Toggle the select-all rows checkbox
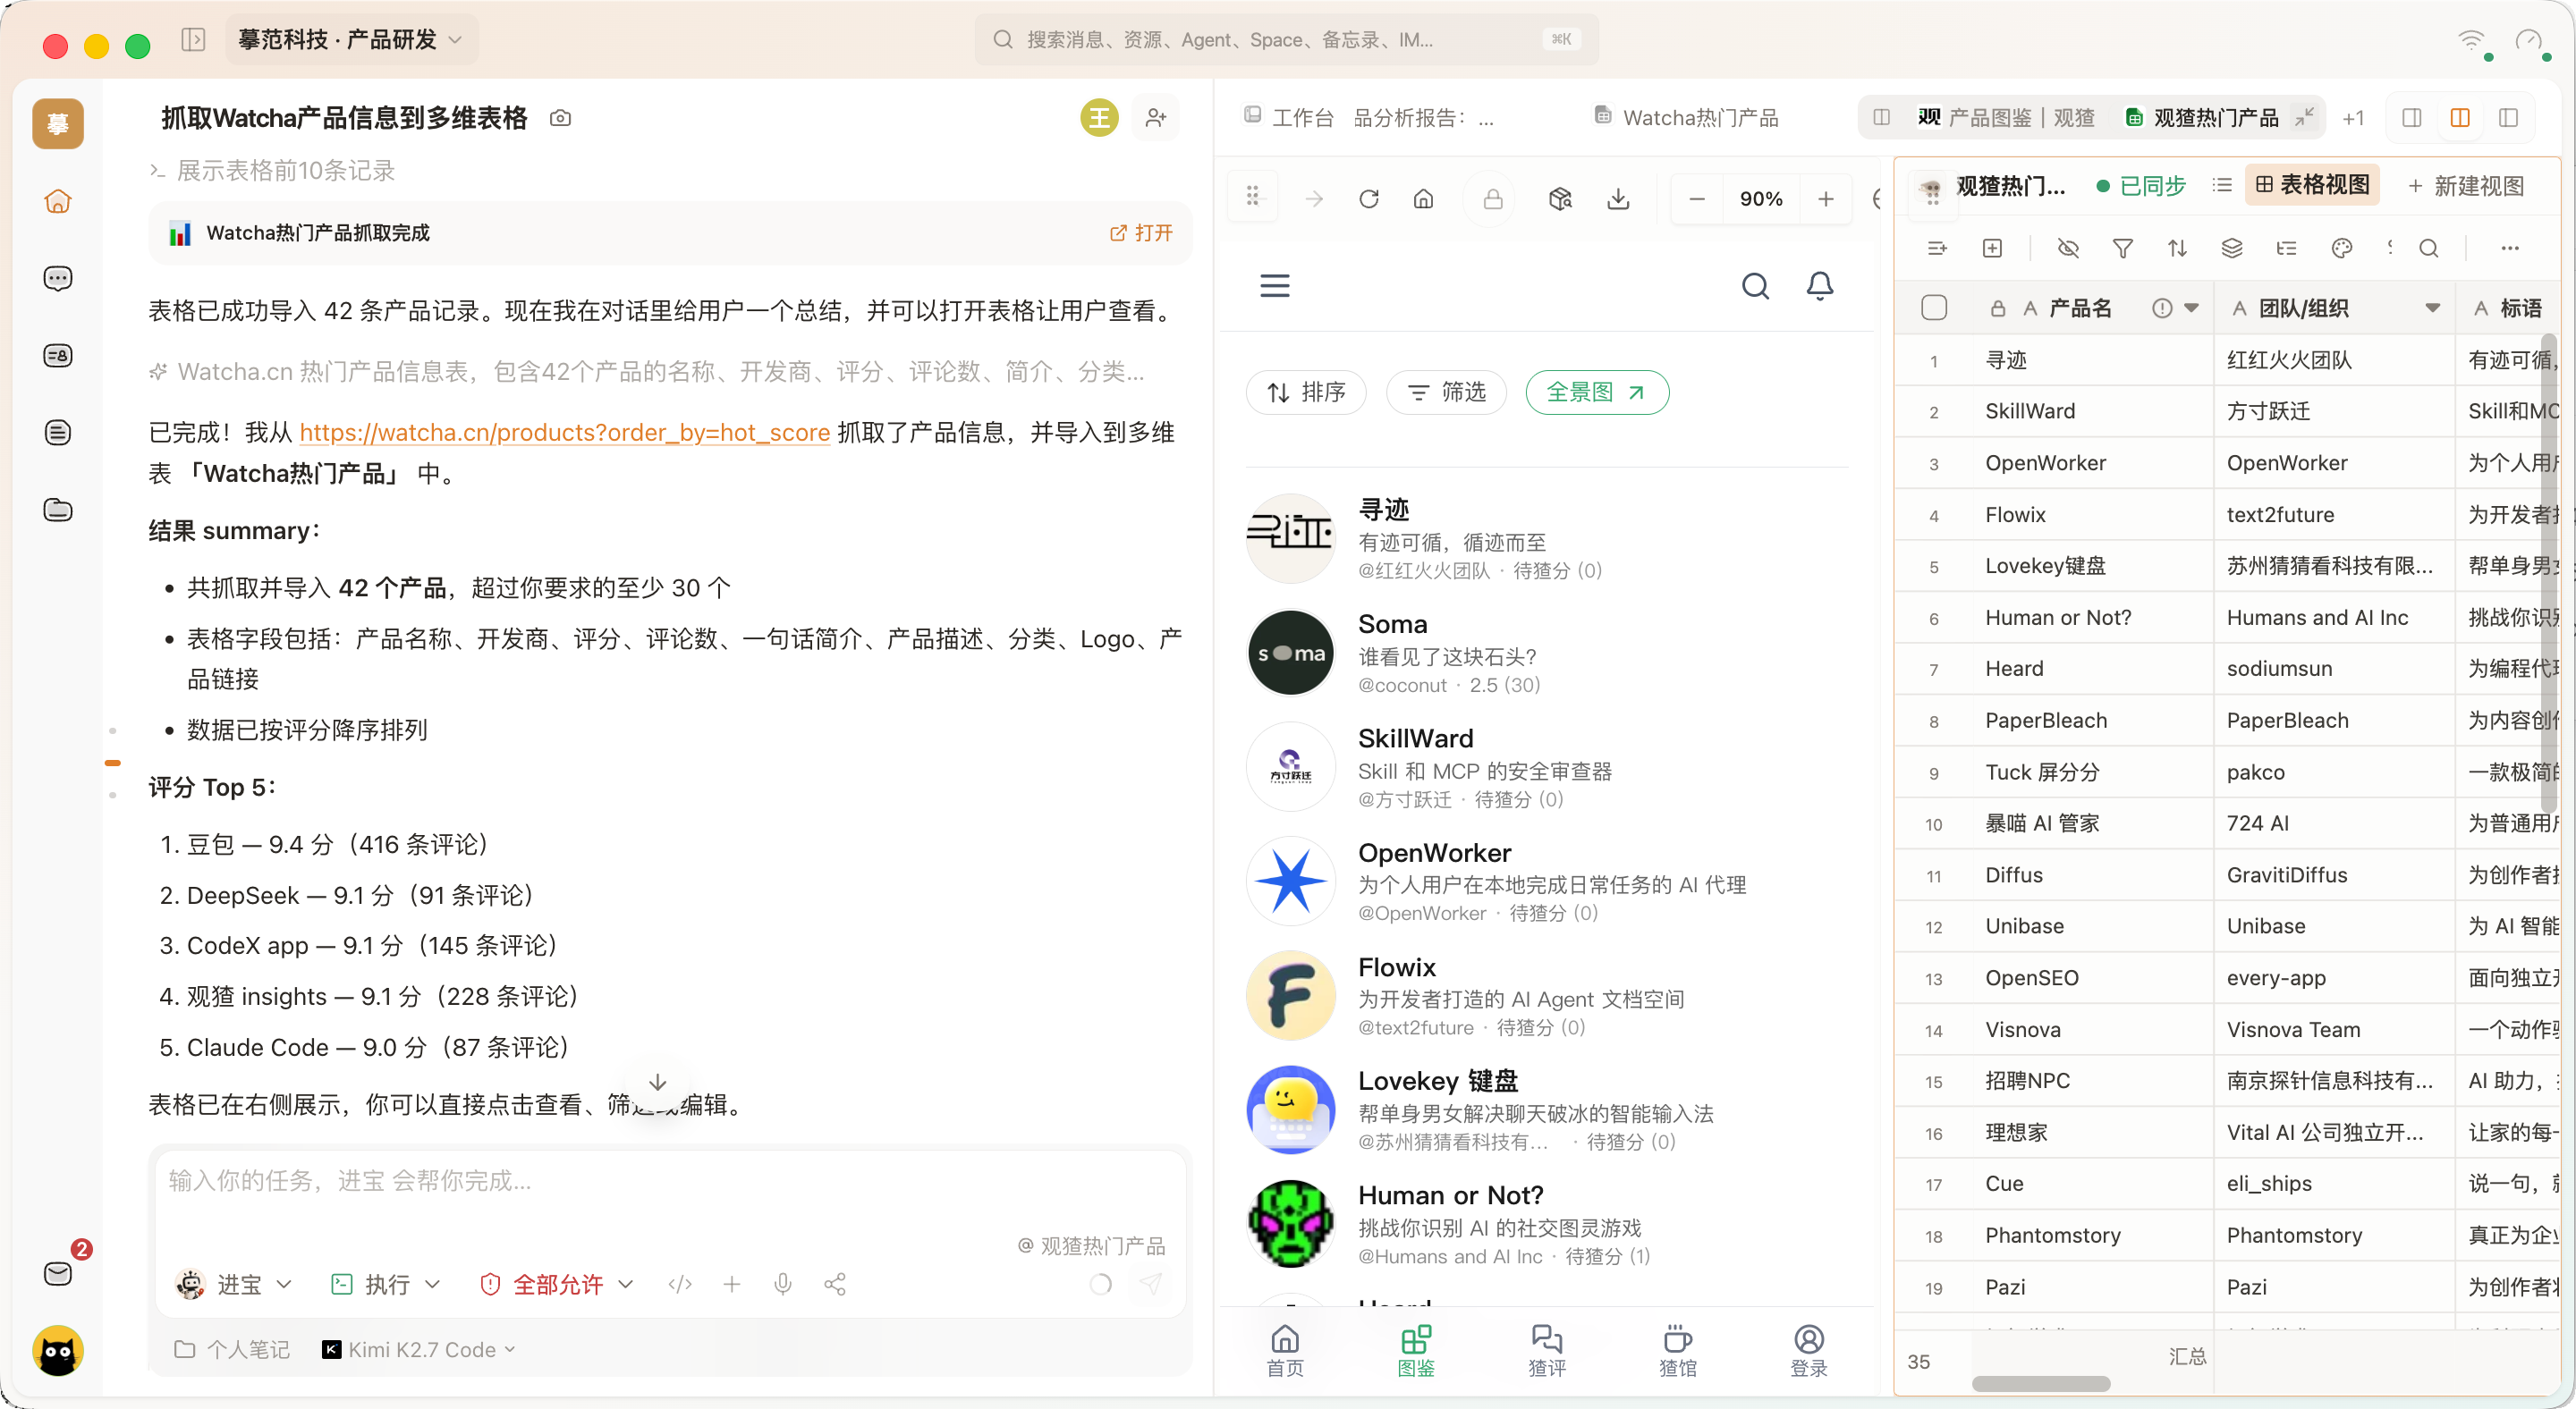The width and height of the screenshot is (2576, 1409). click(x=1934, y=308)
